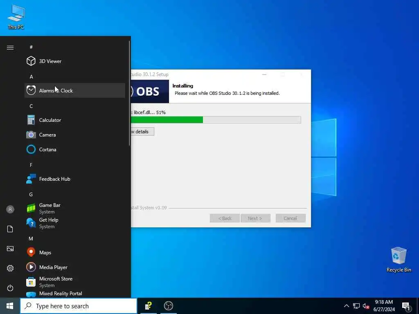Jump to letter G app group
419x314 pixels.
(x=31, y=194)
